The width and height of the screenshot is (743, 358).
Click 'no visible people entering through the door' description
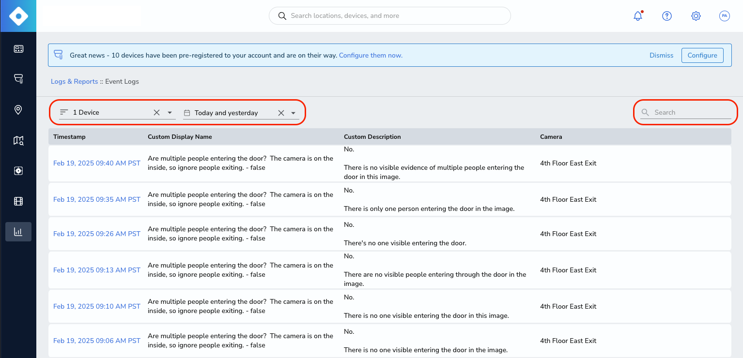(435, 279)
